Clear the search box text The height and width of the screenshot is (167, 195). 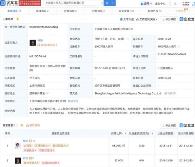102,3
